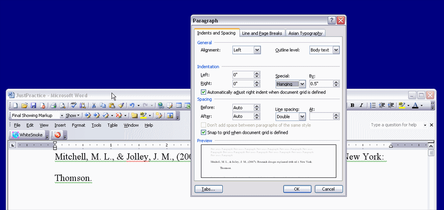
Task: Click the Decrease Indent icon
Action: coord(382,106)
